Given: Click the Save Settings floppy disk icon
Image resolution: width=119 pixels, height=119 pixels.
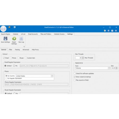Looking at the screenshot, I should click(5, 38).
